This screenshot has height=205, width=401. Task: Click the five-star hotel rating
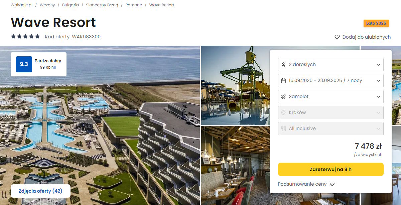coord(25,37)
